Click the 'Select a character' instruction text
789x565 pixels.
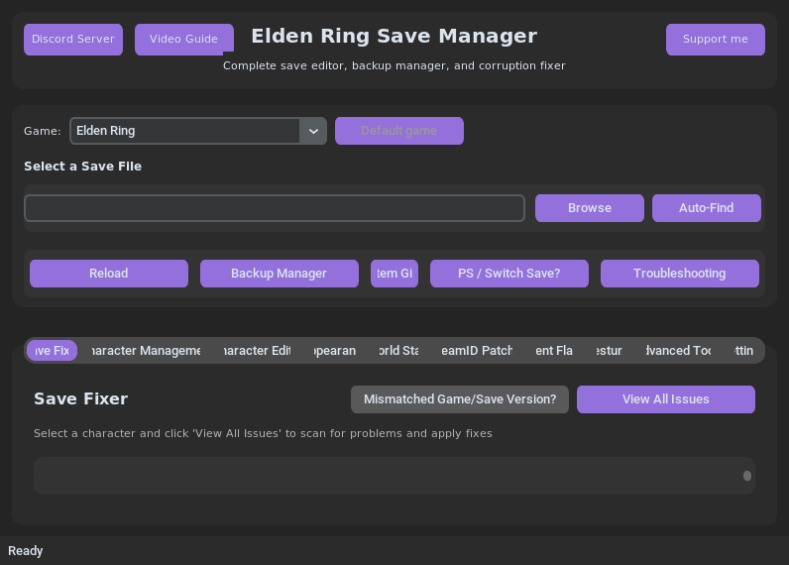[264, 434]
